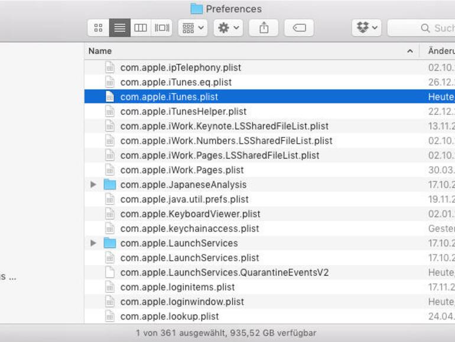Select the com.apple.LaunchServices folder name

tap(179, 243)
